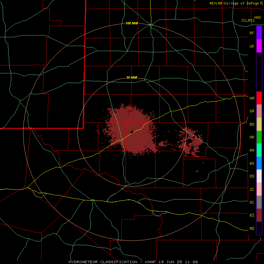Click the 100 NMI range ring label

[132, 23]
